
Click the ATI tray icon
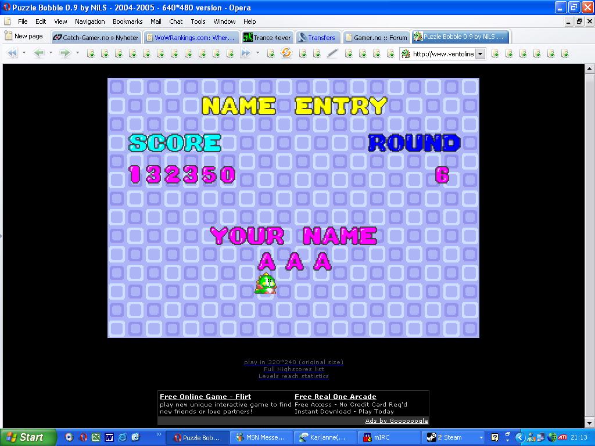(x=562, y=437)
